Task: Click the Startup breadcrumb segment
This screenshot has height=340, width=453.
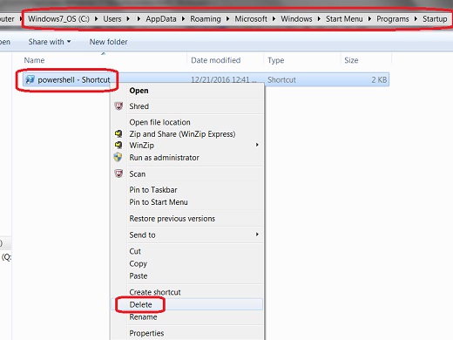Action: point(435,19)
